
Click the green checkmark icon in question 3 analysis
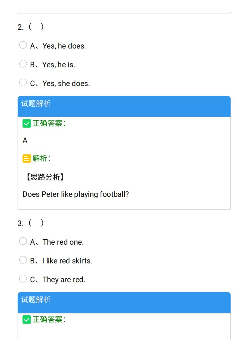click(x=27, y=320)
